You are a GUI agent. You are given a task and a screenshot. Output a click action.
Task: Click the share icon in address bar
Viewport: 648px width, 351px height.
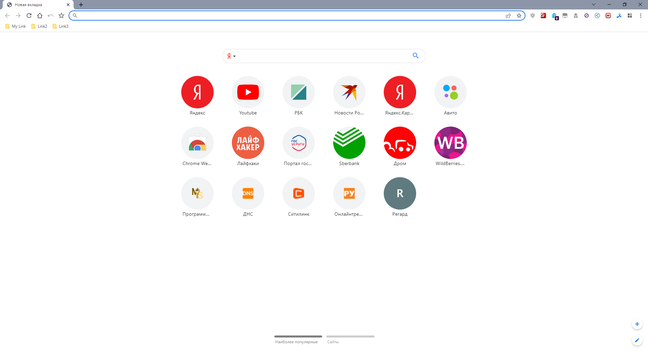[x=508, y=16]
